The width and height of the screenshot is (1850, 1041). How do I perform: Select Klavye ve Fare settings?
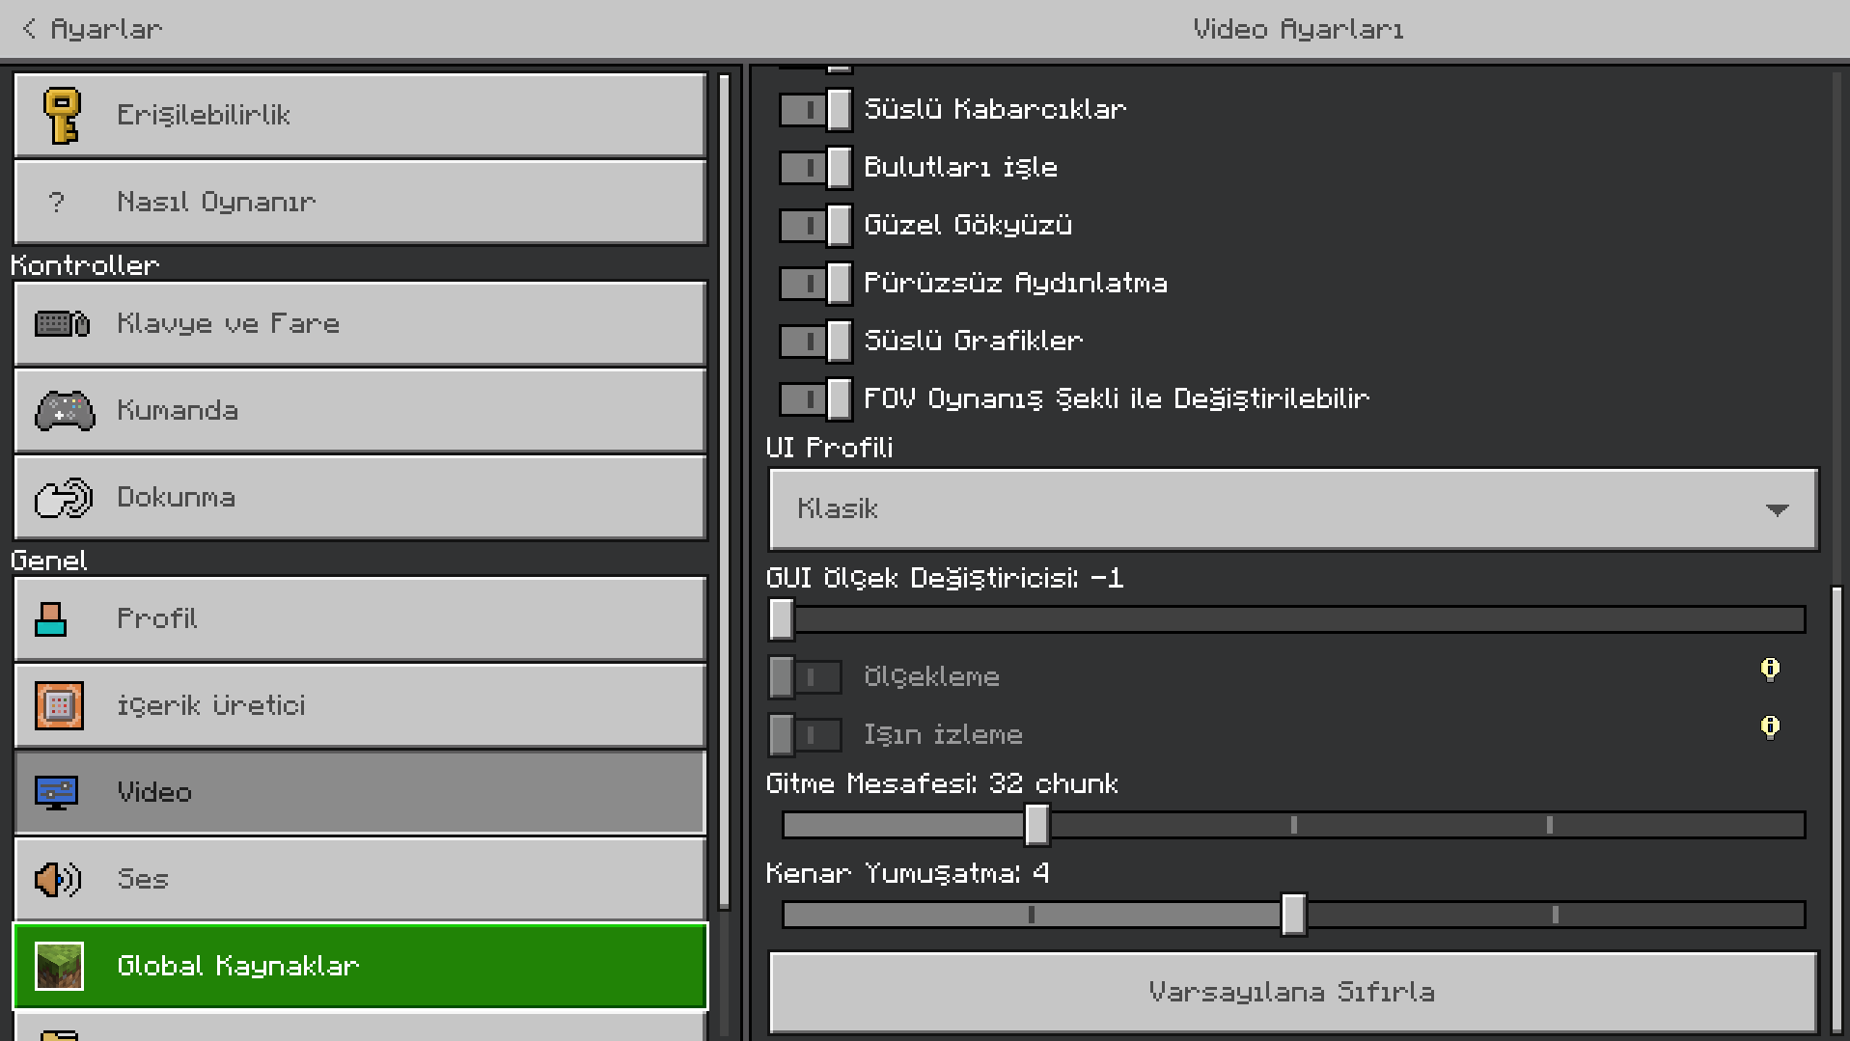(x=360, y=324)
